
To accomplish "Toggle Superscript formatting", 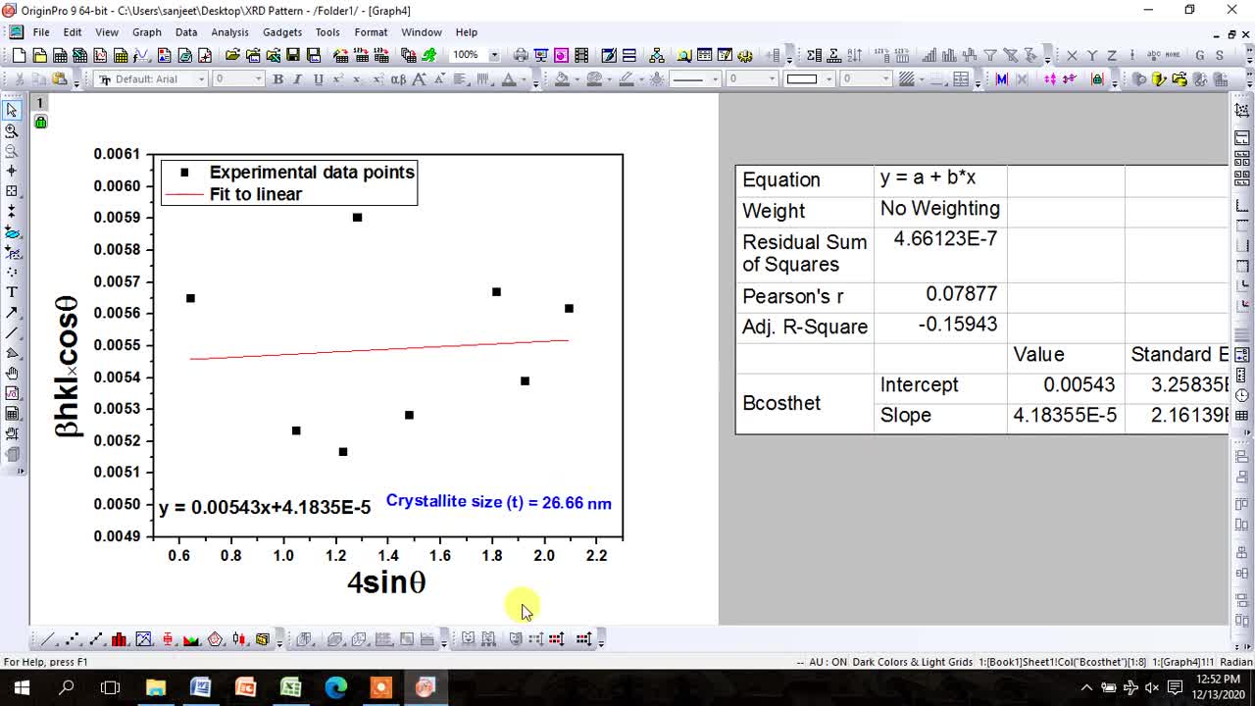I will tap(338, 79).
